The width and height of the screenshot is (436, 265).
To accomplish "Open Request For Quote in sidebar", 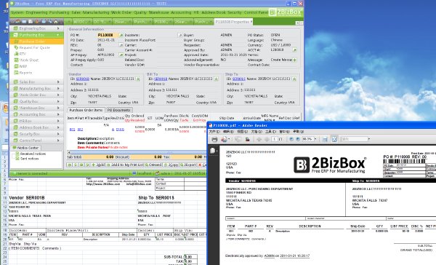I will [x=34, y=47].
